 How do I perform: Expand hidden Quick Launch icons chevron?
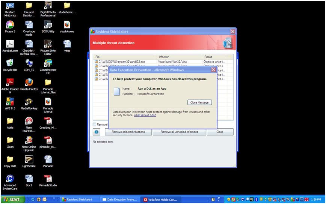point(54,198)
